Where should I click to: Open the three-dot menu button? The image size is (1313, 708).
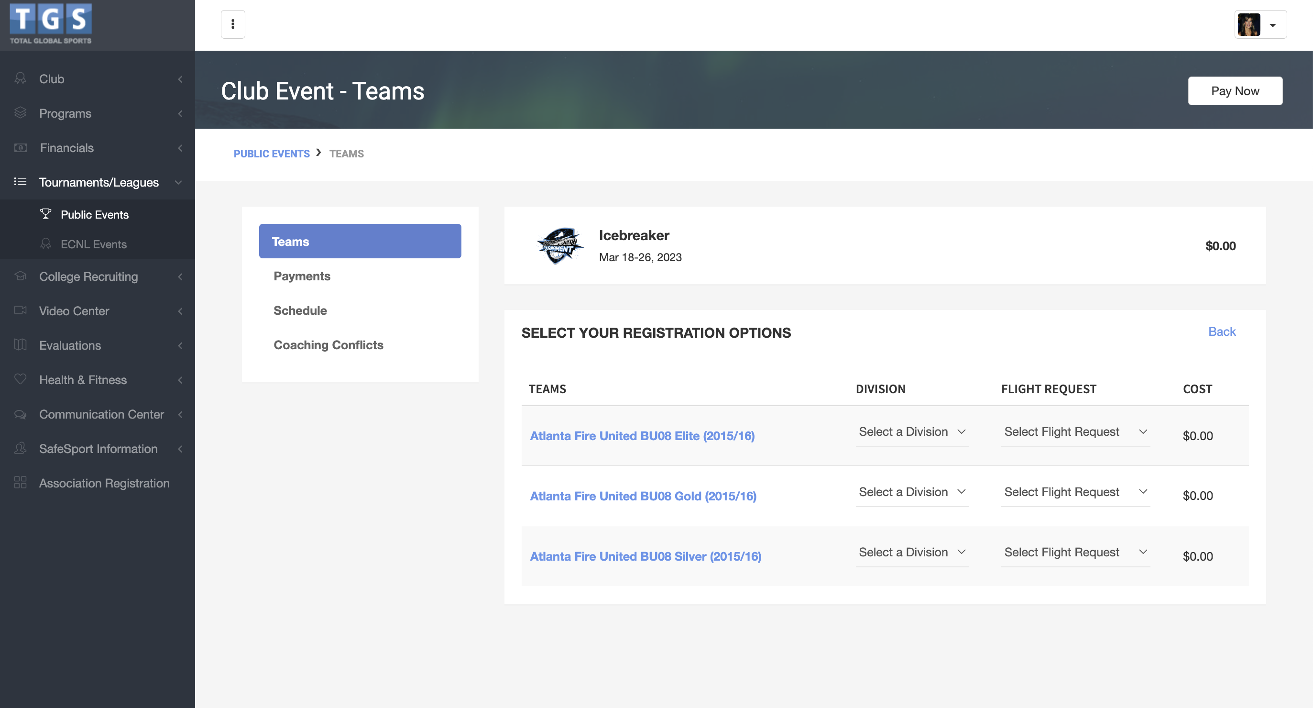[233, 24]
